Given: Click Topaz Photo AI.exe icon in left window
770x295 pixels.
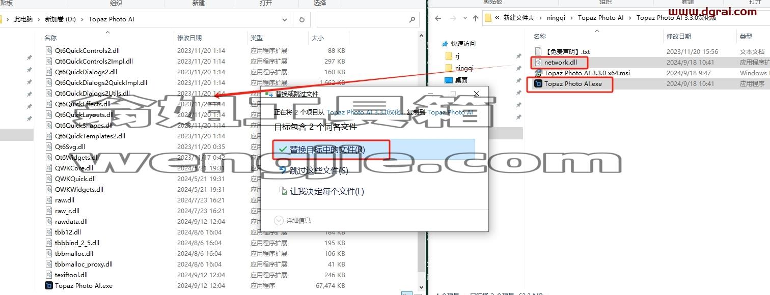Looking at the screenshot, I should tap(49, 286).
